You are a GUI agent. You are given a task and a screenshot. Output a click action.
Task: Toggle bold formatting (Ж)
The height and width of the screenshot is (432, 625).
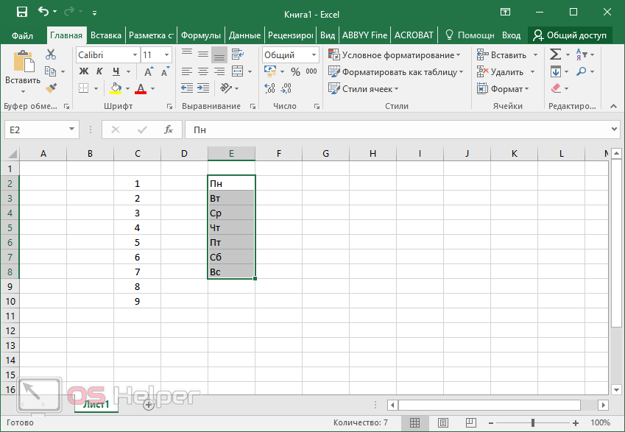pyautogui.click(x=83, y=71)
